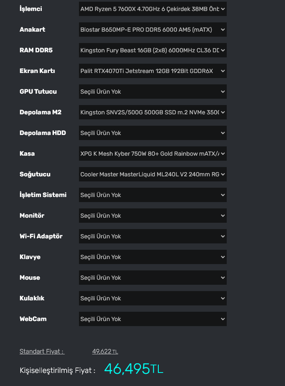
Task: Expand the Soğutucu cooler dropdown
Action: click(152, 174)
